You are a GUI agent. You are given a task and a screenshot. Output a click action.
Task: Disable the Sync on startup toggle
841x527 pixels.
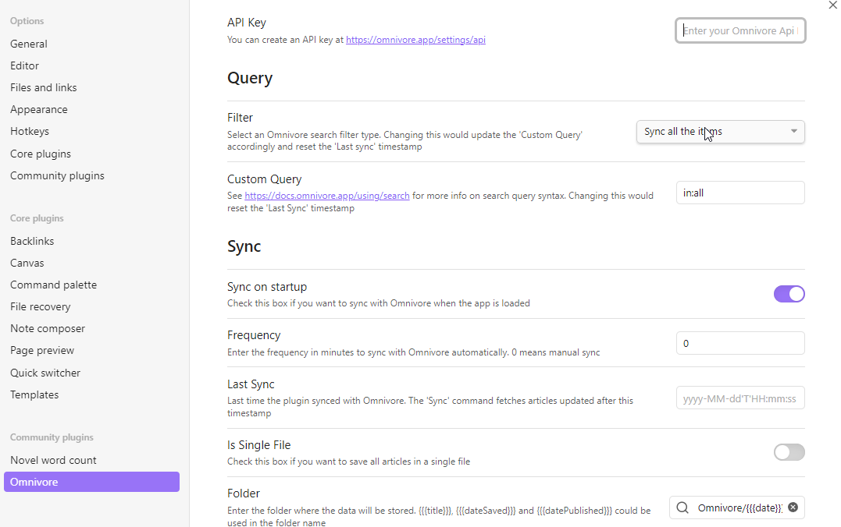click(x=789, y=294)
